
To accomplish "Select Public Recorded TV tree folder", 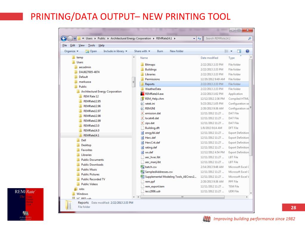I will click(91, 179).
